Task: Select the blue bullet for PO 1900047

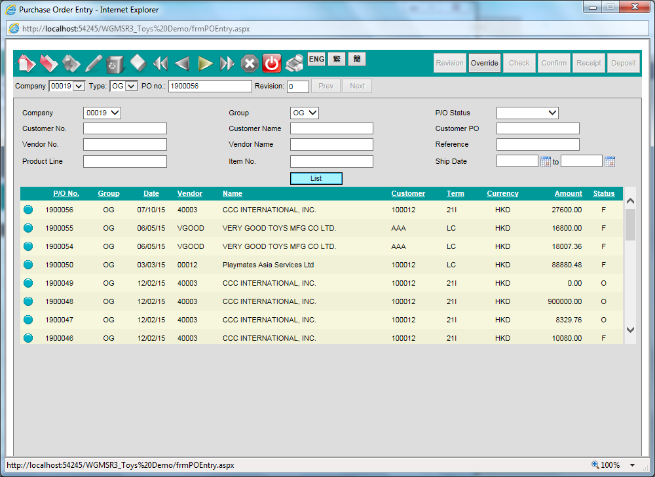Action: pyautogui.click(x=28, y=320)
